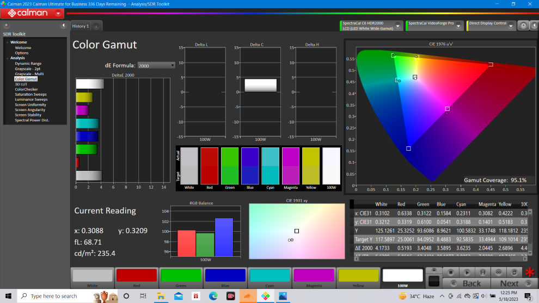Select the Magenta pattern swatch at bottom
The image size is (539, 303).
click(314, 277)
